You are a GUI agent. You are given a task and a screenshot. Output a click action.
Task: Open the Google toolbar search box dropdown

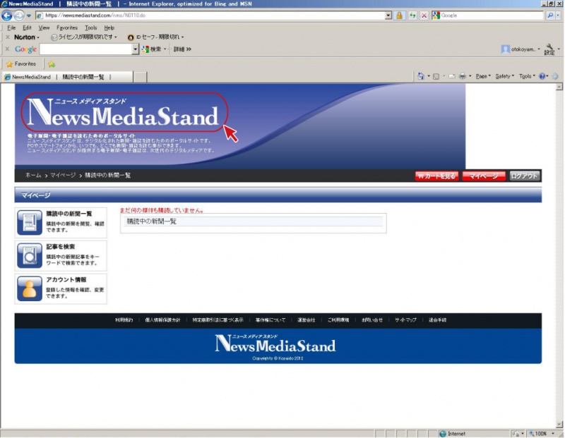click(x=136, y=49)
